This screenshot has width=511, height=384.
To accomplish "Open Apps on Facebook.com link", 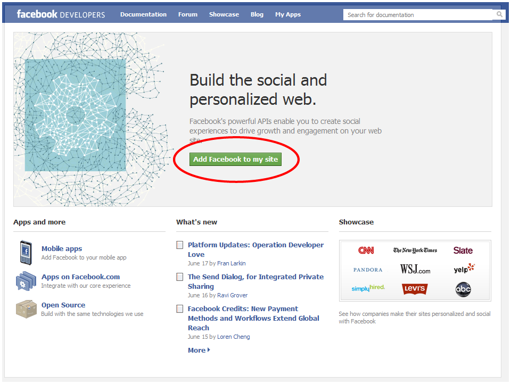I will click(x=80, y=277).
